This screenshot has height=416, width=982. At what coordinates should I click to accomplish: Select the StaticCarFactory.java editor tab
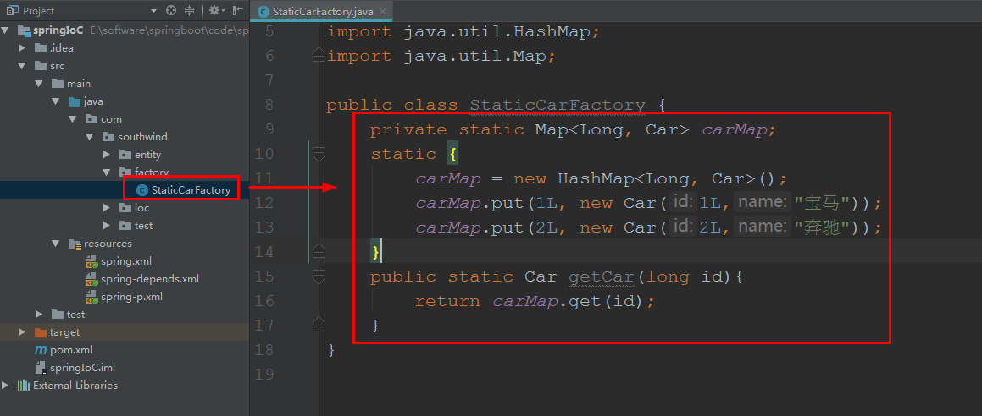322,11
